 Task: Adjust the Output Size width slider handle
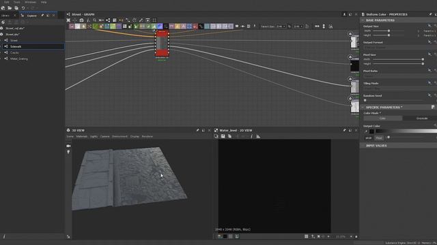click(389, 31)
